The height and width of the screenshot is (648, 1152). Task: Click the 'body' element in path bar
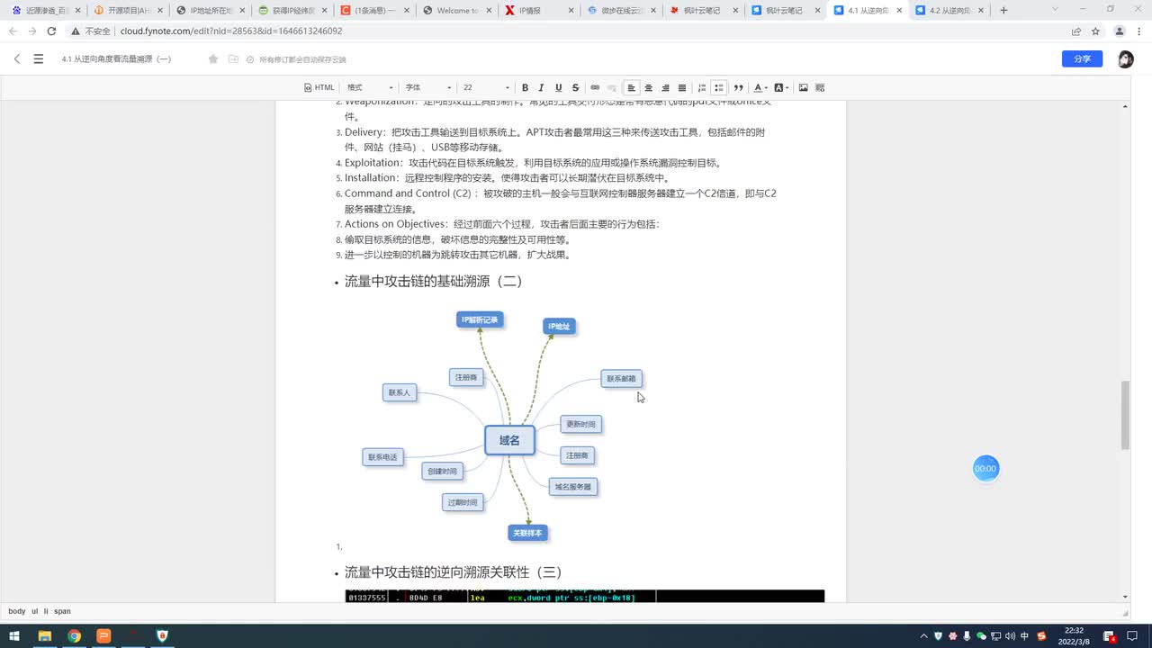[x=17, y=611]
